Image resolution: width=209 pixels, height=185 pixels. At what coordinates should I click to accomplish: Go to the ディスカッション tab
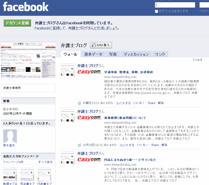[x=136, y=54]
